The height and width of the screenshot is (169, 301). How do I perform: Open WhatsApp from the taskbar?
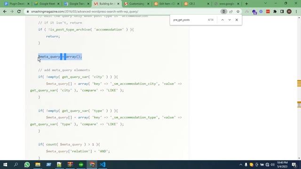(x=27, y=165)
